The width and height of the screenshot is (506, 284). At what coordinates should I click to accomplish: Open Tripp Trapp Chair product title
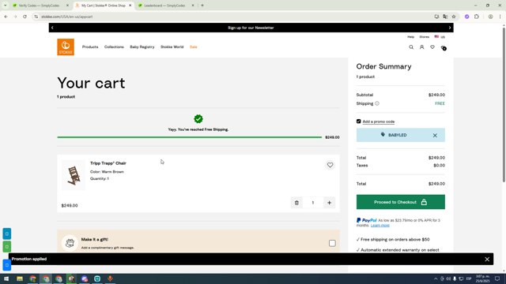(x=108, y=163)
